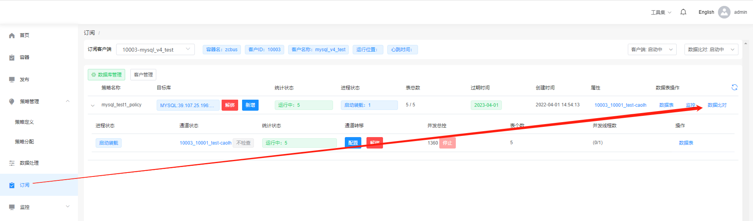This screenshot has width=753, height=221.
Task: Click the subscription clipboard icon in sidebar
Action: 12,185
